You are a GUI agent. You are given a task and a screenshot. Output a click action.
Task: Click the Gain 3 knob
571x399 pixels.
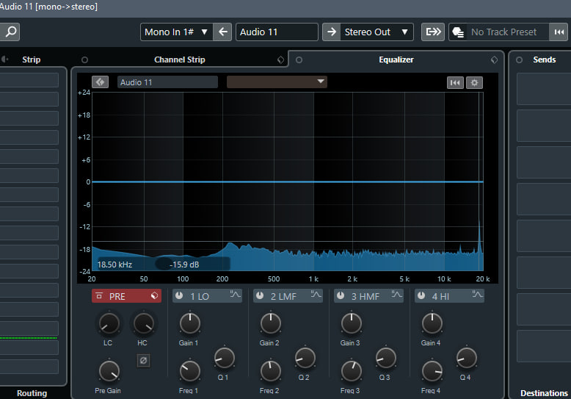coord(352,323)
